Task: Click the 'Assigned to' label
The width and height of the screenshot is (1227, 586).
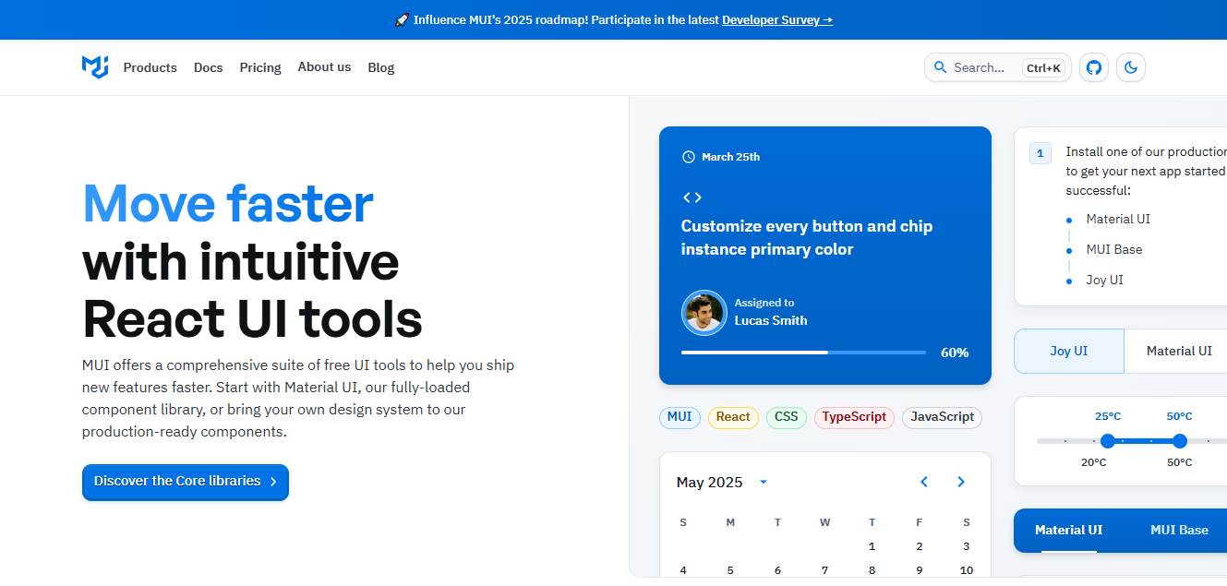Action: (764, 303)
